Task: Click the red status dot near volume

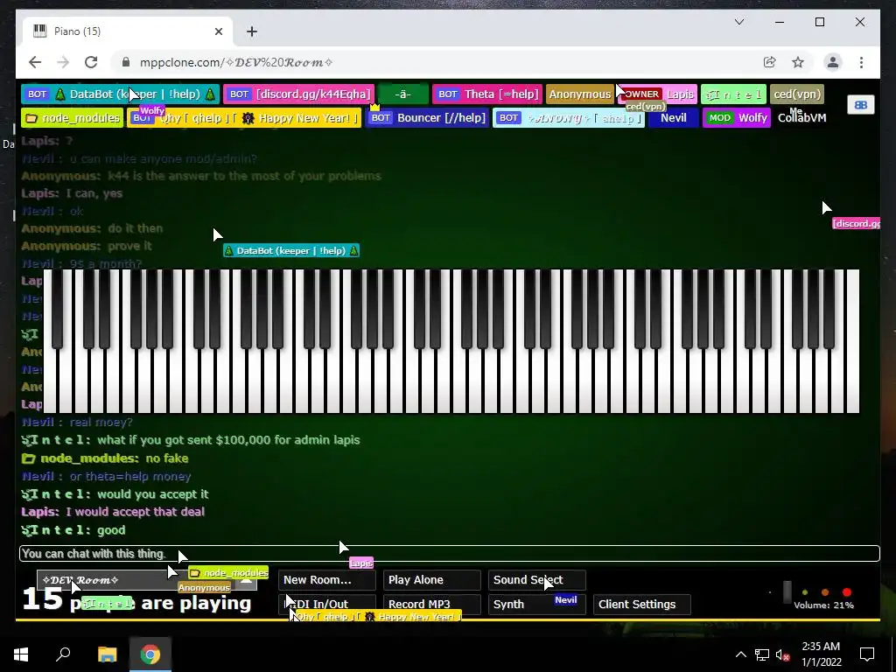Action: [x=846, y=592]
